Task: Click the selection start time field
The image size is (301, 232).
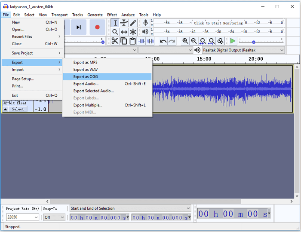Action: tap(99, 217)
